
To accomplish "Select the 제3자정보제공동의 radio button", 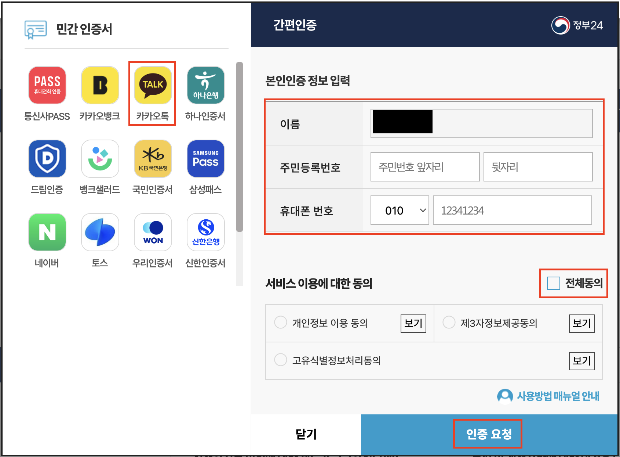I will coord(449,323).
